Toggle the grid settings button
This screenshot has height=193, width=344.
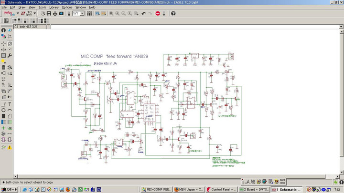coord(6,20)
